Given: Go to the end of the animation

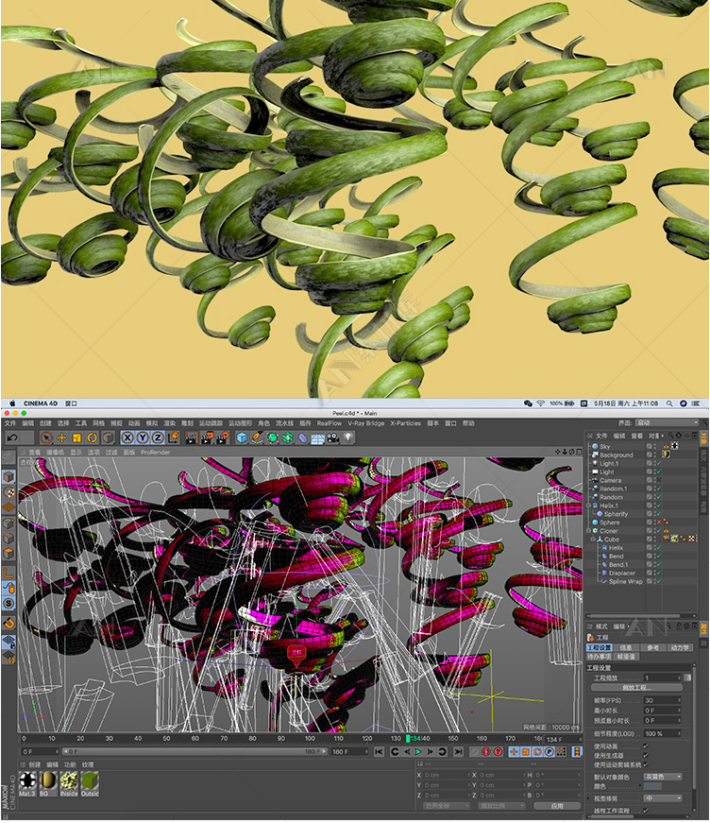Looking at the screenshot, I should point(458,752).
